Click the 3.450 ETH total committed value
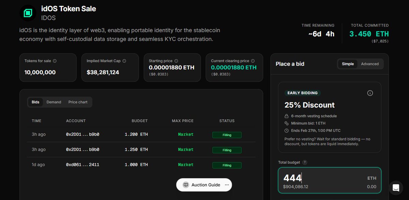The width and height of the screenshot is (409, 200). click(369, 34)
